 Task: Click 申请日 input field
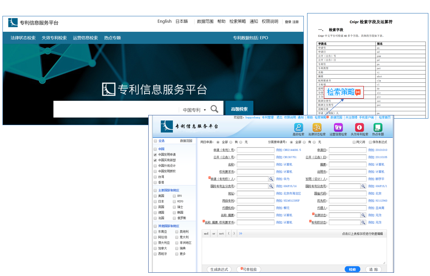point(348,150)
